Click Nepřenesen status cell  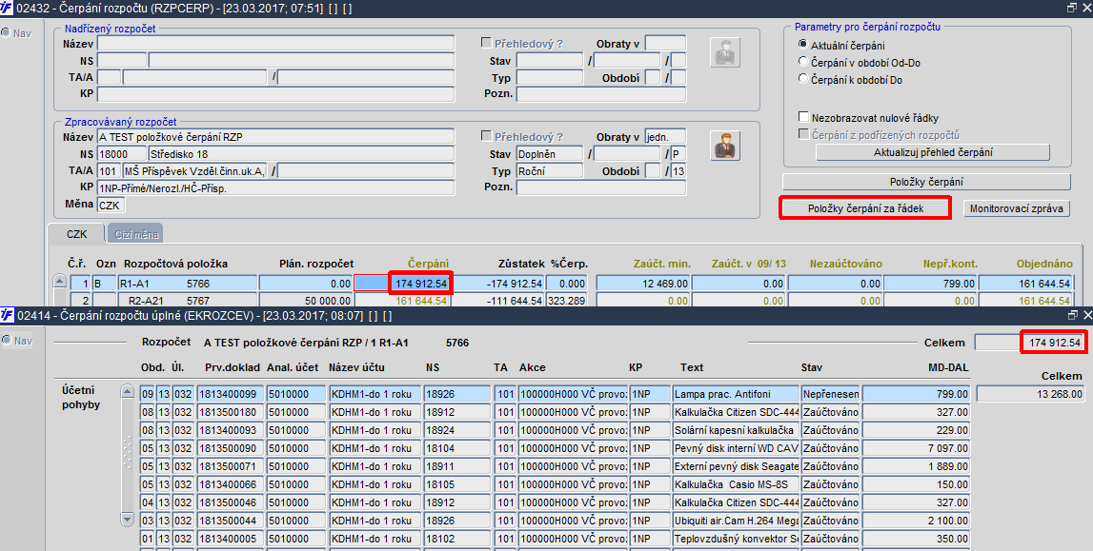point(830,394)
